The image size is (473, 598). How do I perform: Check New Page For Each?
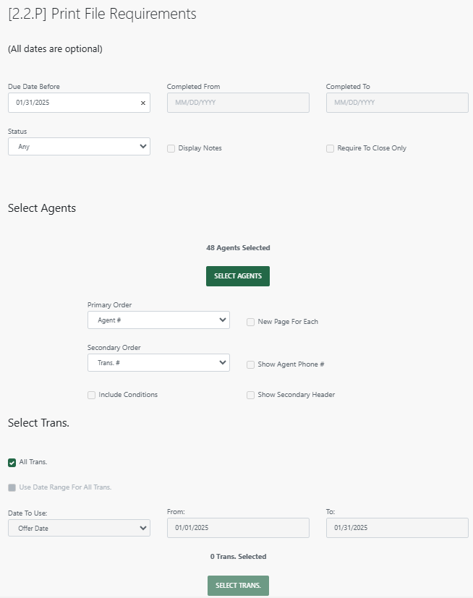(x=250, y=323)
